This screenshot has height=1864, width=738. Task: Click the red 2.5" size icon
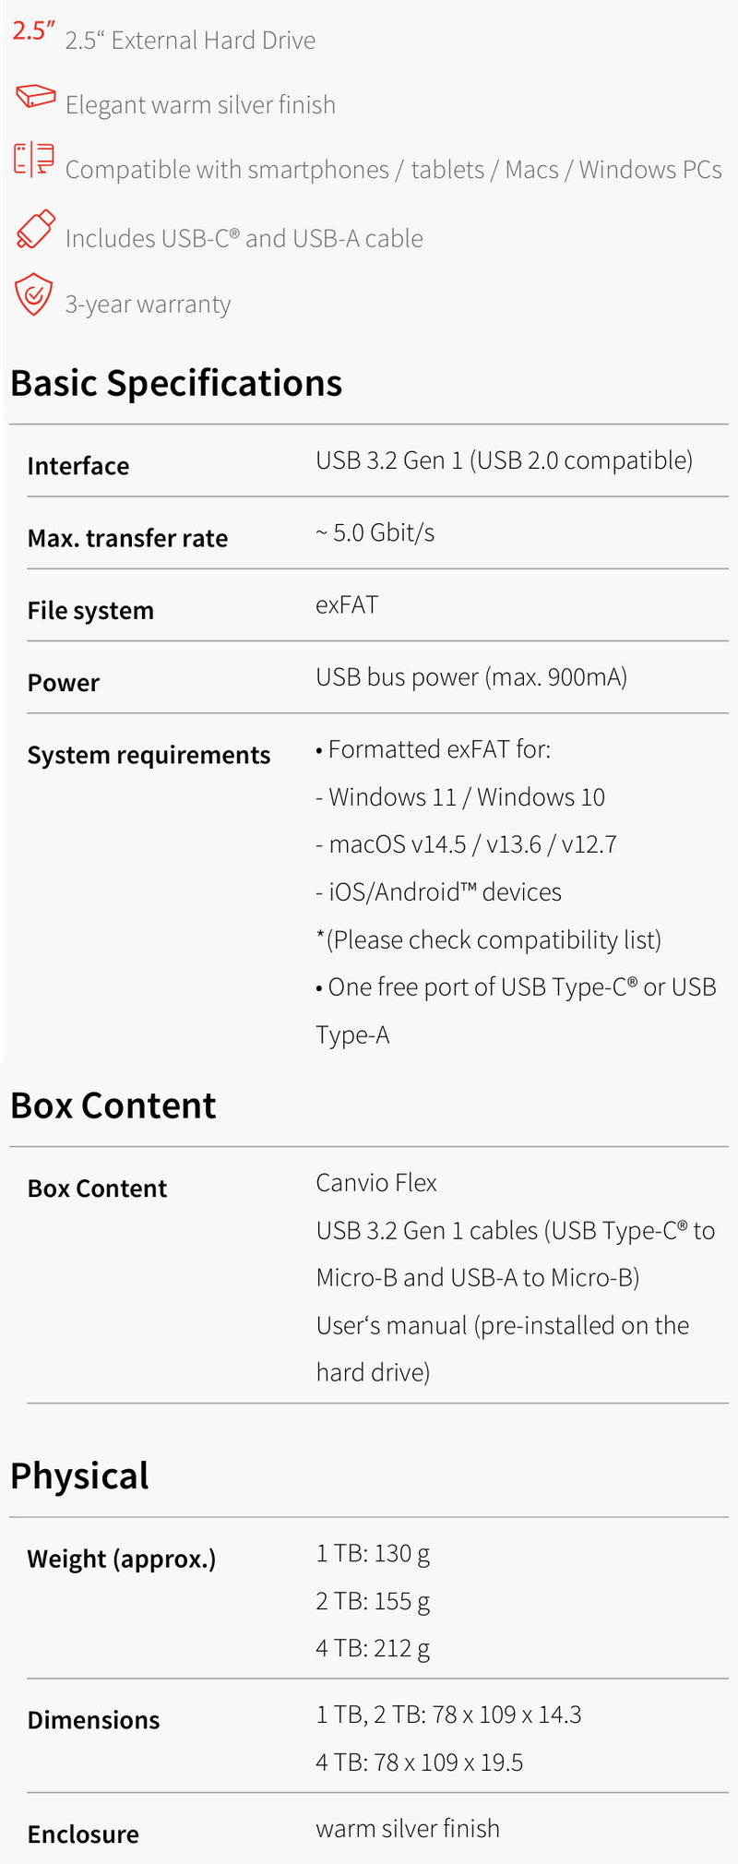point(30,31)
